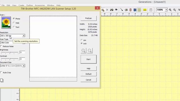The height and width of the screenshot is (101, 180).
Task: Open the Help menu in menu bar
Action: (58, 5)
